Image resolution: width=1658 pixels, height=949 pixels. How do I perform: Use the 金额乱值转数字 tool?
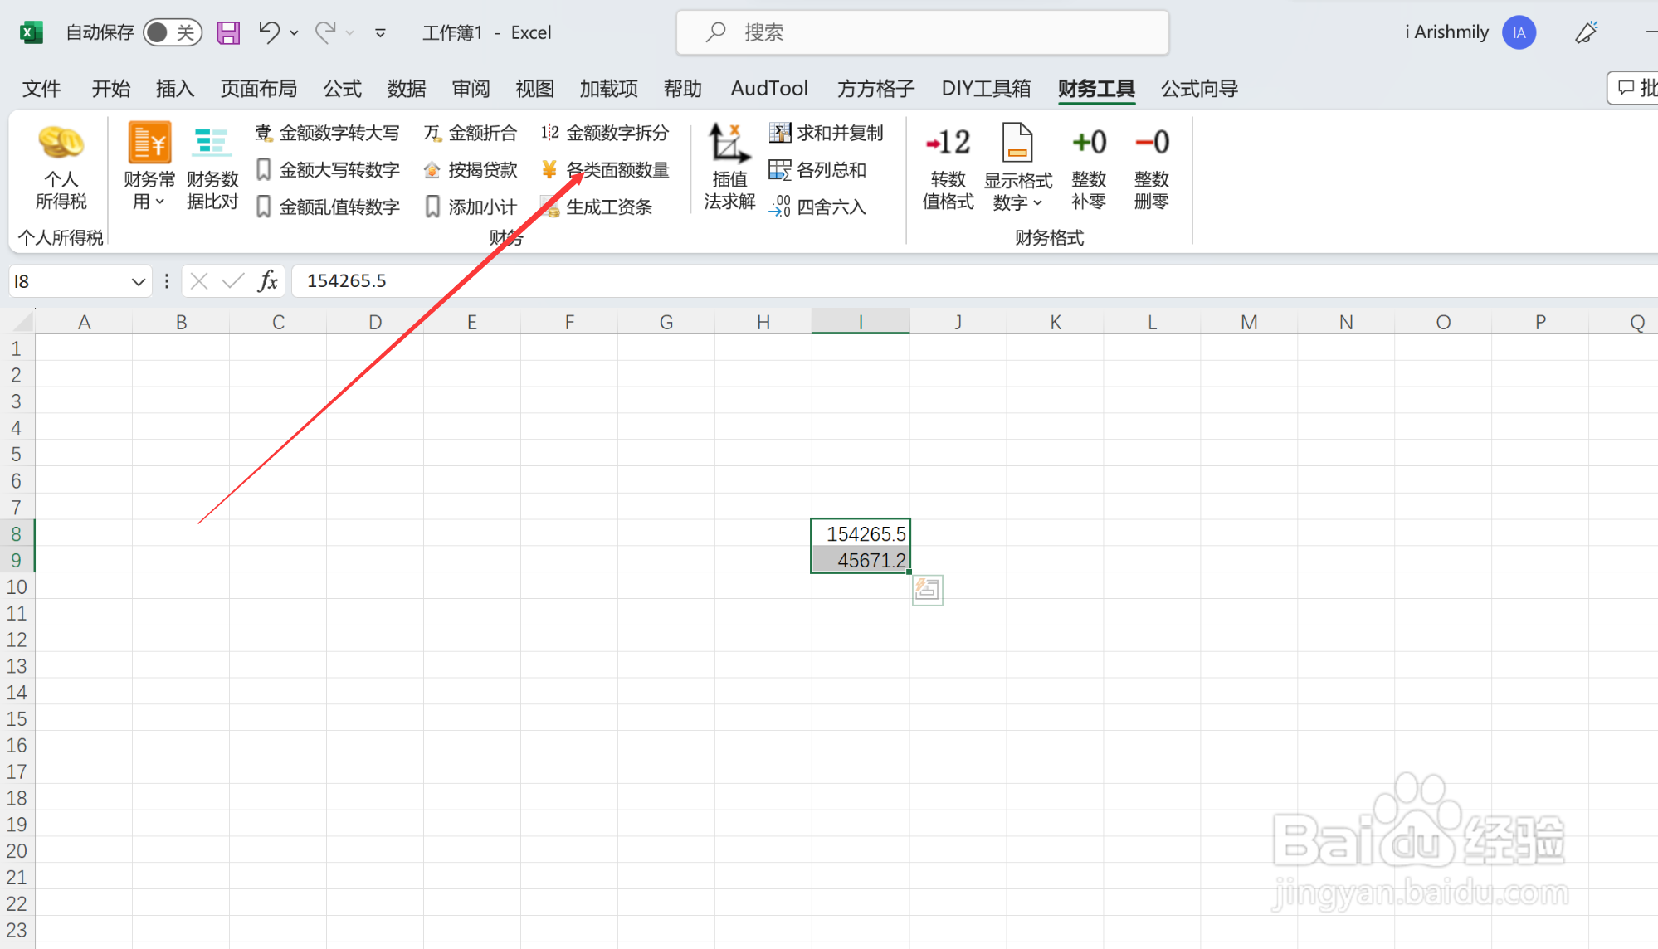click(328, 207)
